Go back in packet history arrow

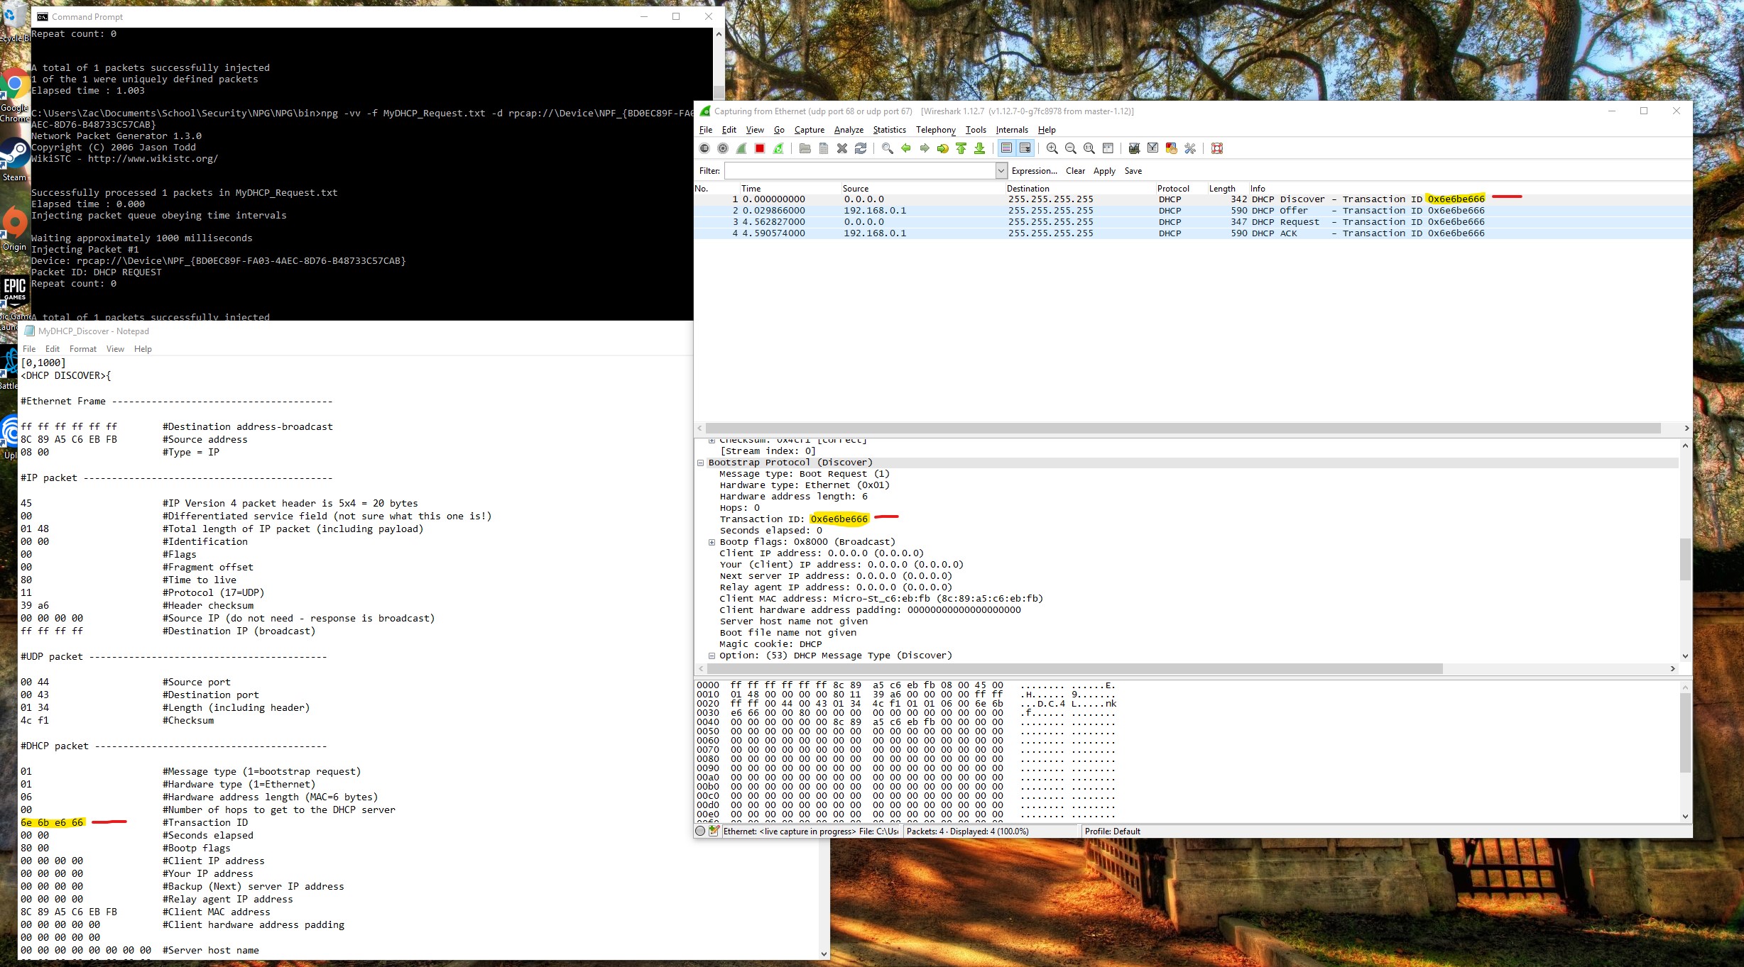click(906, 148)
